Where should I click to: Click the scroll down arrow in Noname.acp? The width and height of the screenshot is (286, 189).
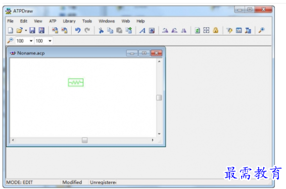[x=159, y=134]
